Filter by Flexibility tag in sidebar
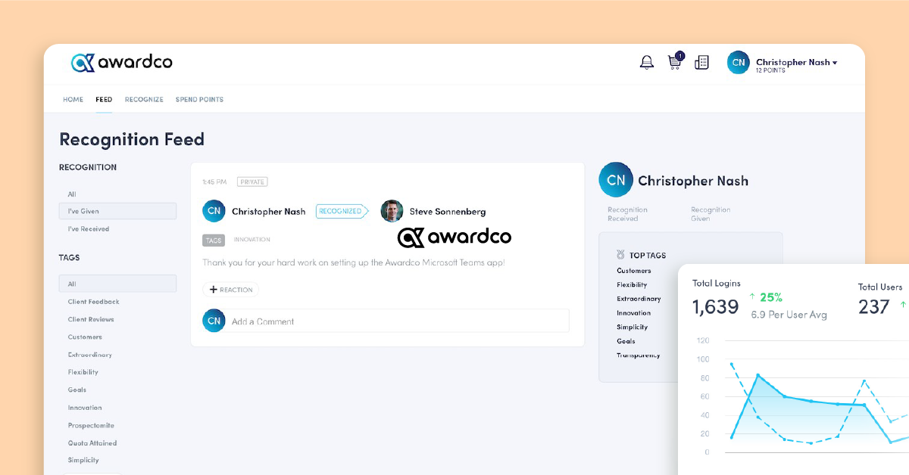 pyautogui.click(x=83, y=372)
